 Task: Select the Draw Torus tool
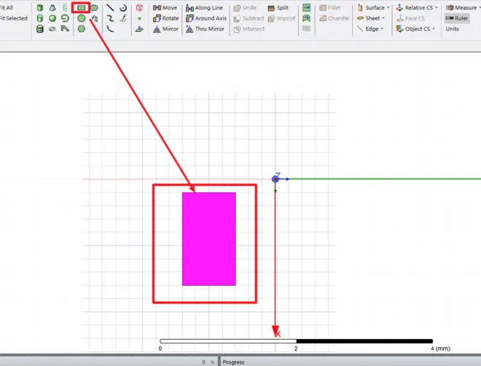coord(52,29)
